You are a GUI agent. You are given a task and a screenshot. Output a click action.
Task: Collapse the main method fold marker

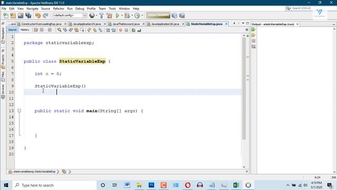tap(19, 111)
